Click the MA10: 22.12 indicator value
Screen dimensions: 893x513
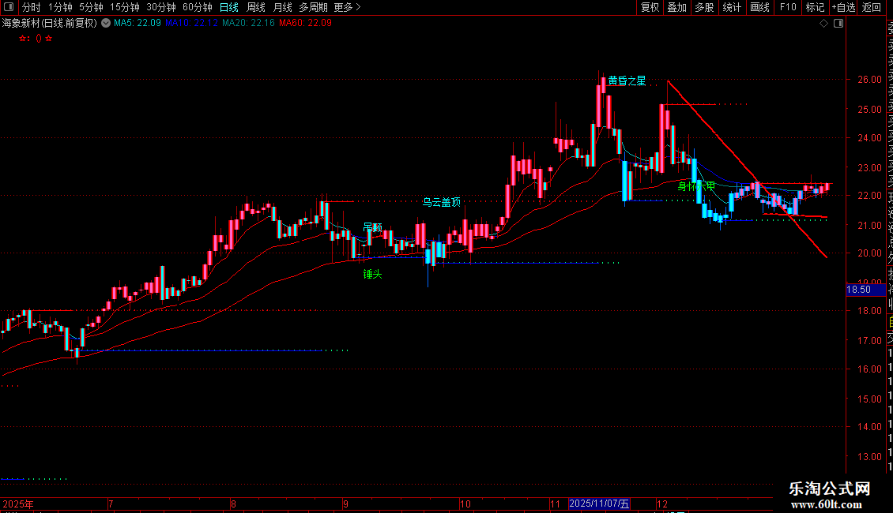point(191,24)
